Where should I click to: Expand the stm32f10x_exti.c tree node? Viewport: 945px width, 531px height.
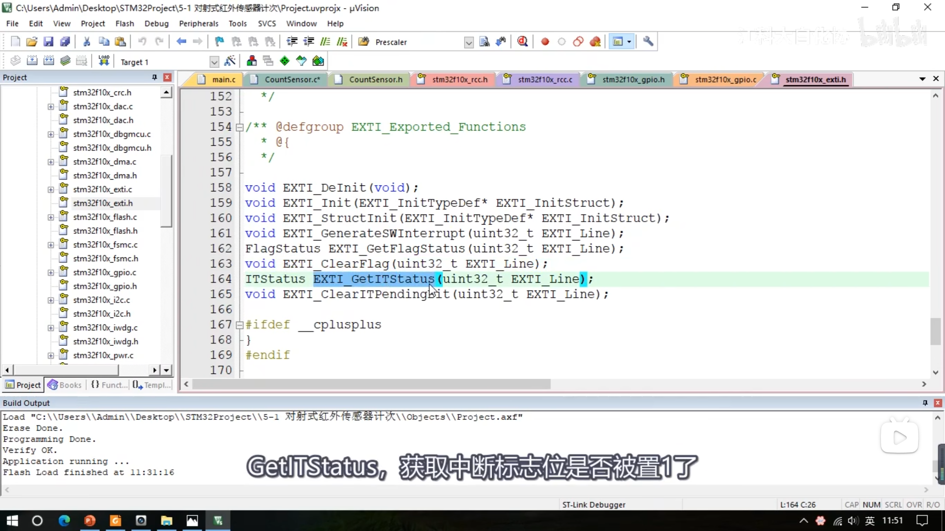pyautogui.click(x=51, y=190)
